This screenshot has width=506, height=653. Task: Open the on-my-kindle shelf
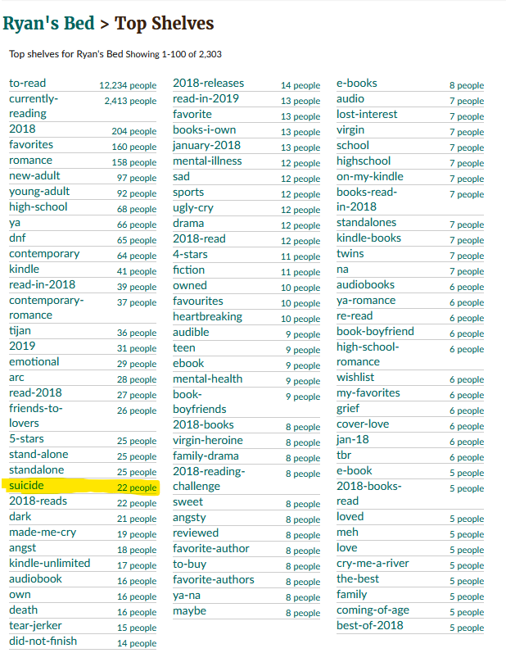click(370, 177)
